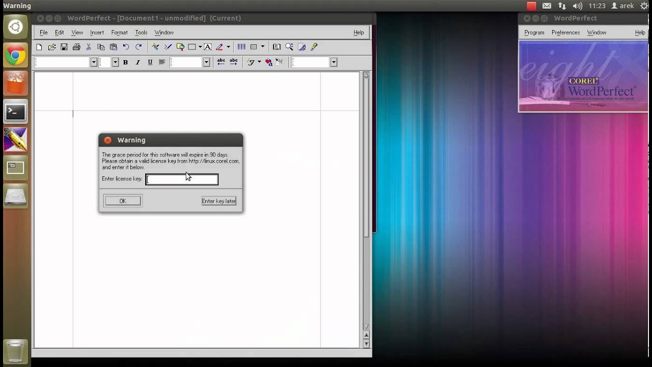Click the document vertical scrollbar track
This screenshot has width=652, height=367.
366,201
